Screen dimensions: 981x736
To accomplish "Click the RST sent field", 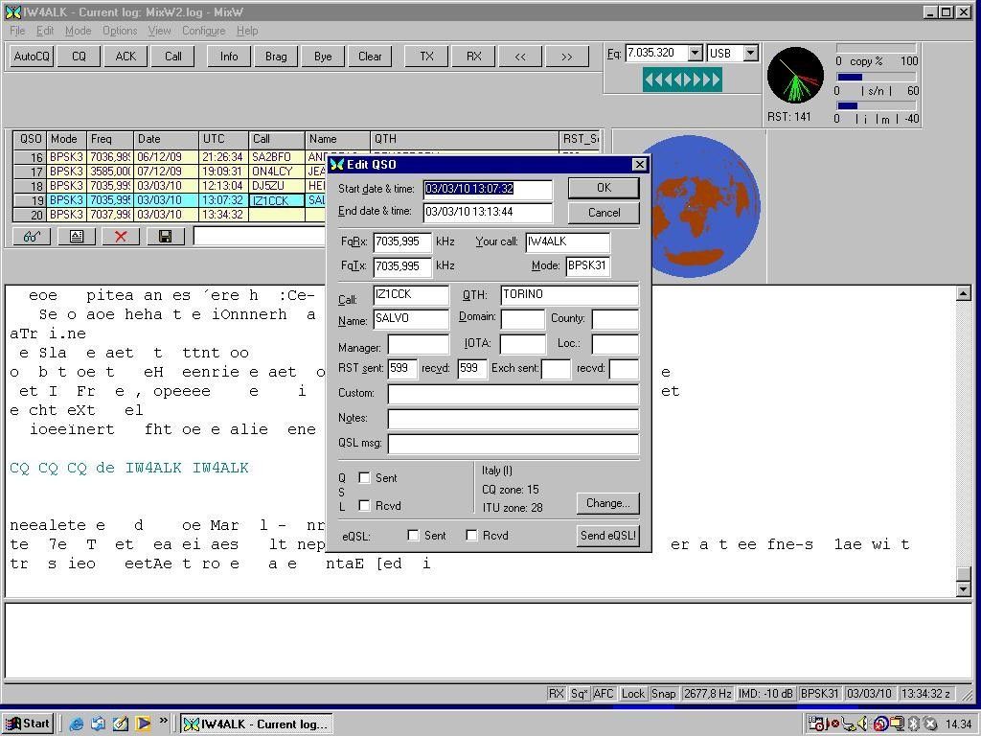I will (x=402, y=369).
